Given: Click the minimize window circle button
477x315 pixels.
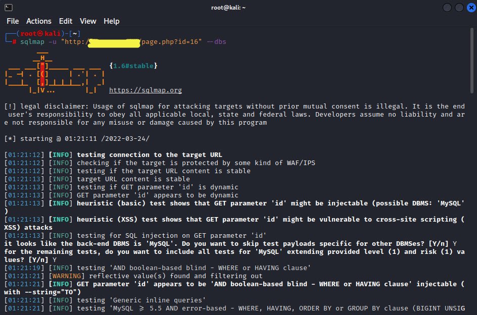Looking at the screenshot, I should [447, 8].
